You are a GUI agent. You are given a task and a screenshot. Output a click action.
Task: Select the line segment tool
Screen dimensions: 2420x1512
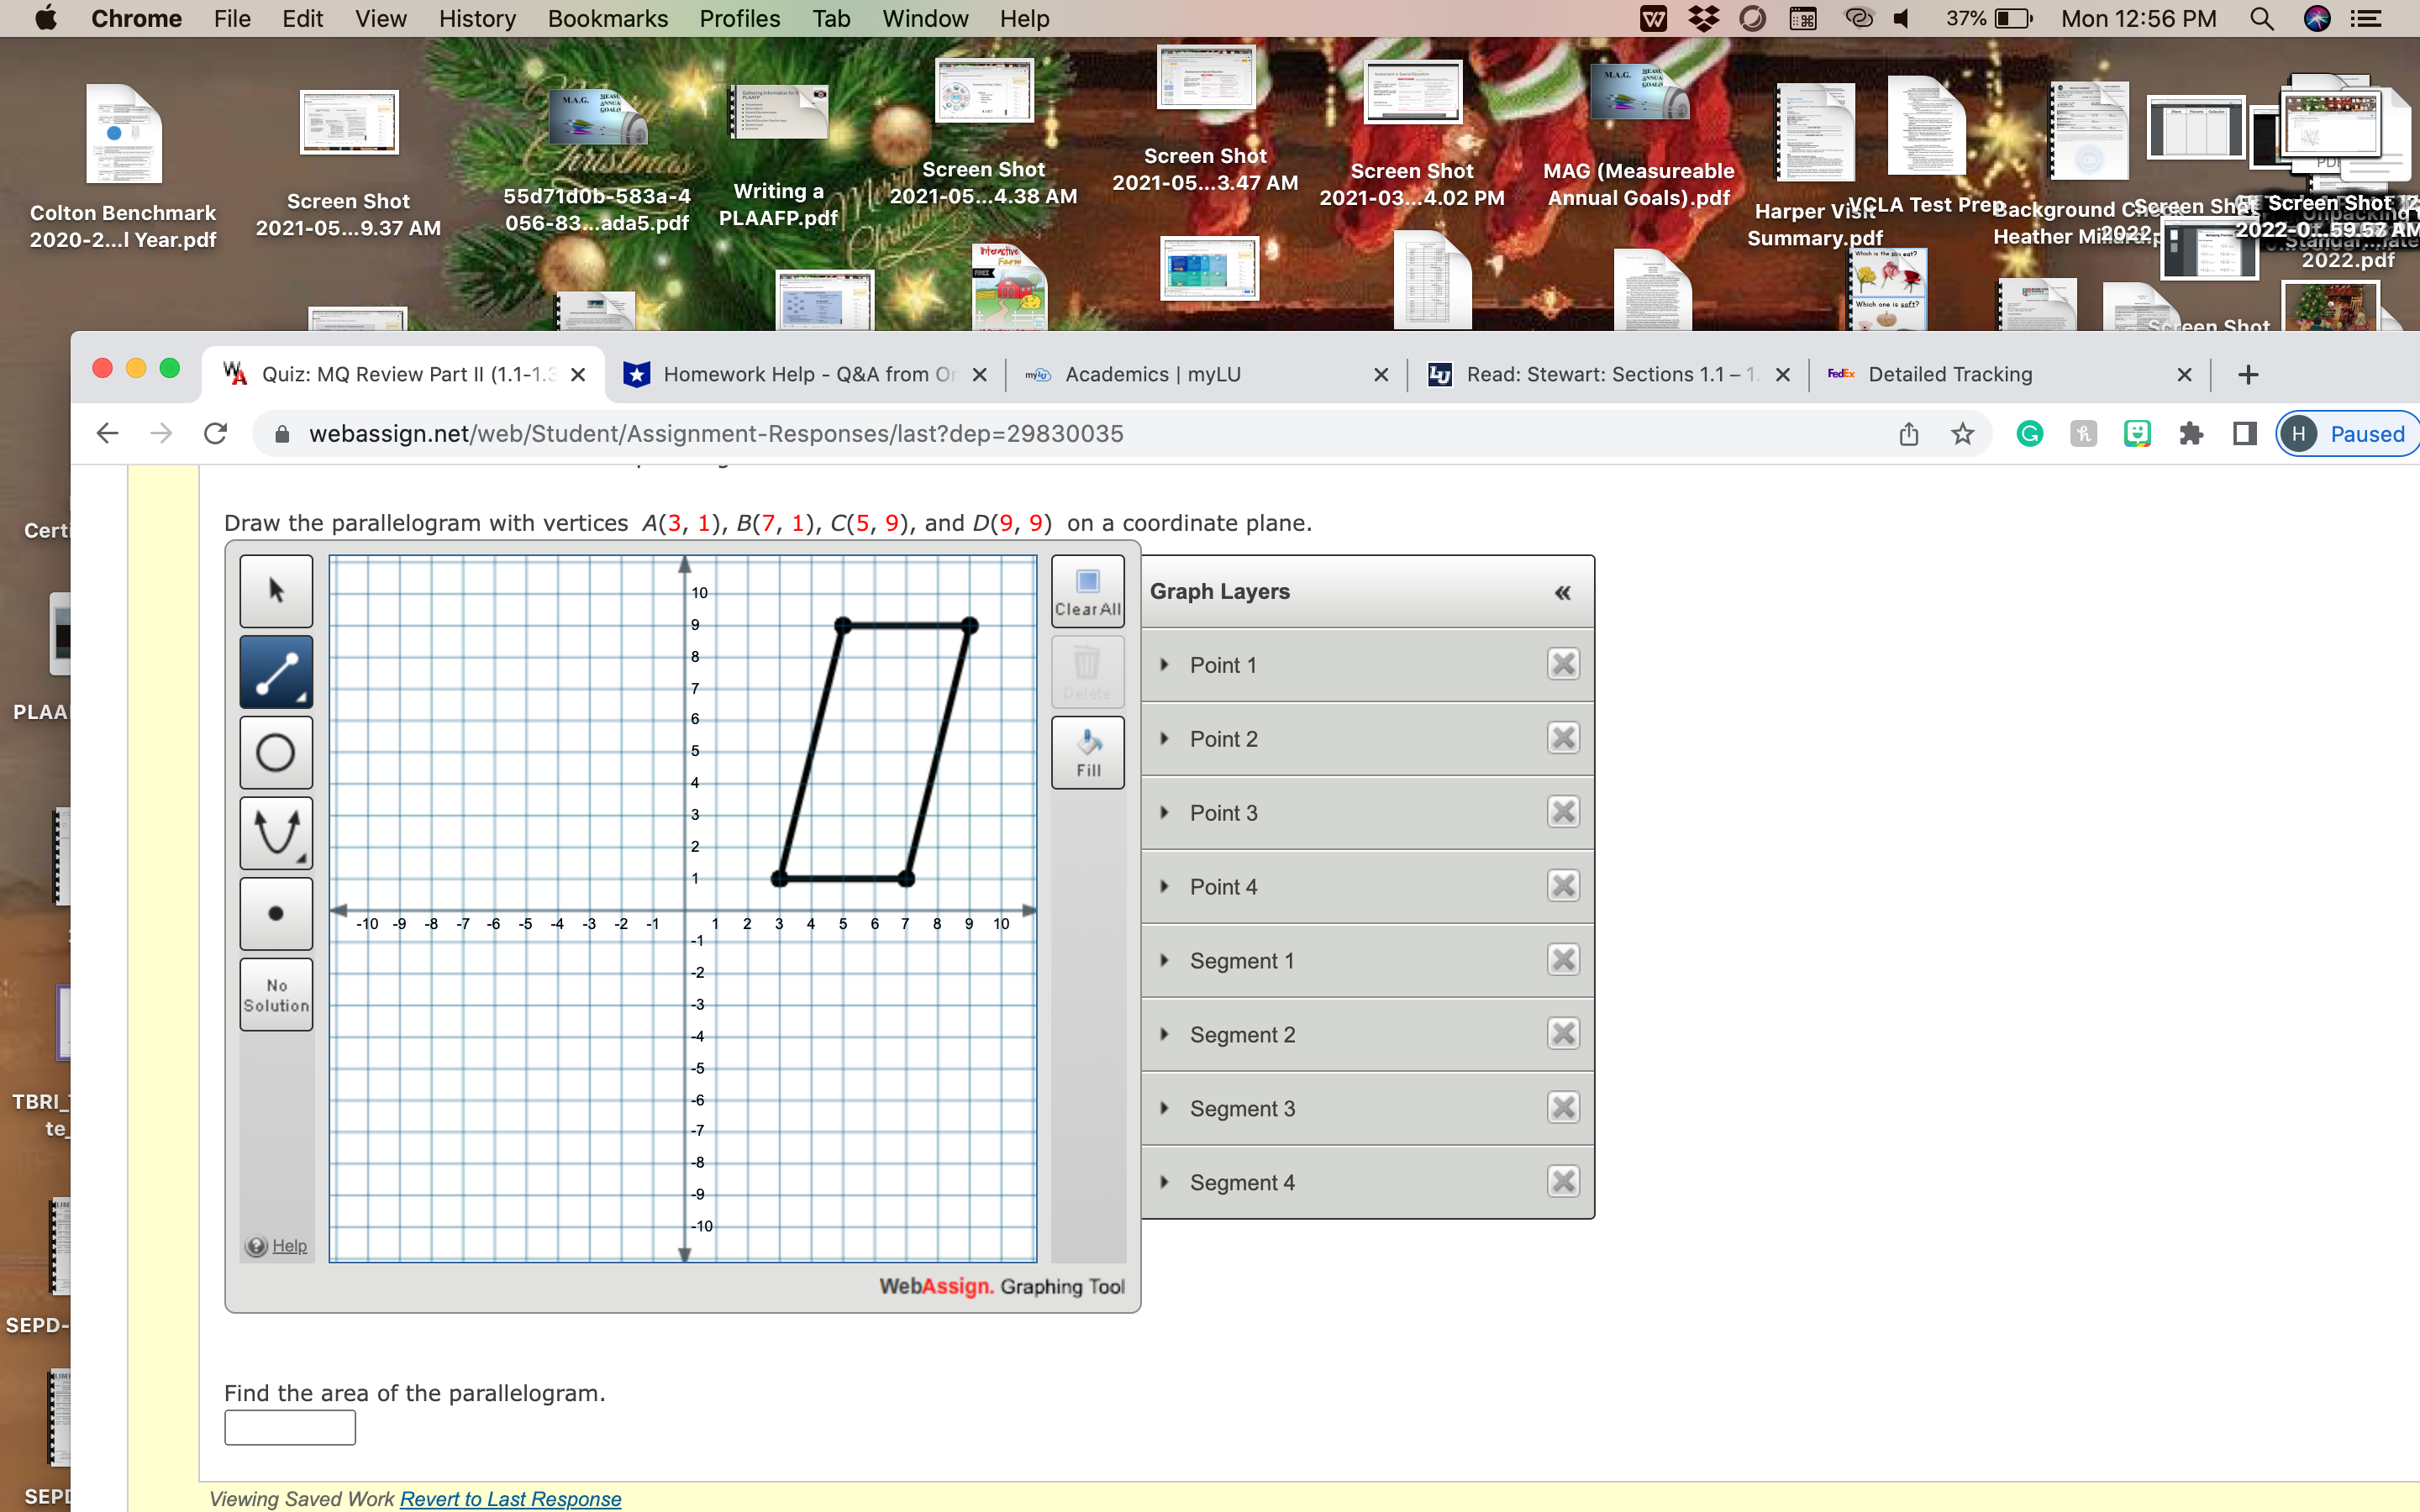pos(276,672)
